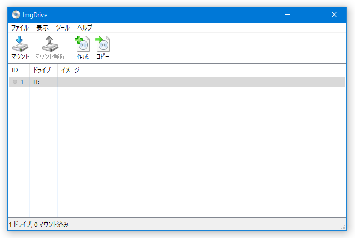Maximize the ImgDrive window

310,14
